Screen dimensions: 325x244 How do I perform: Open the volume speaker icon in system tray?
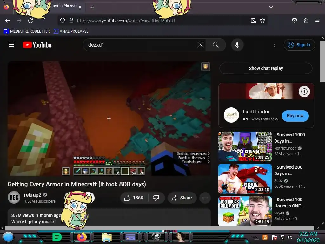[290, 237]
